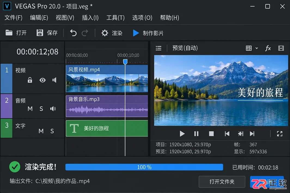The image size is (290, 193).
Task: Open the 工具(T) menu
Action: (x=115, y=18)
